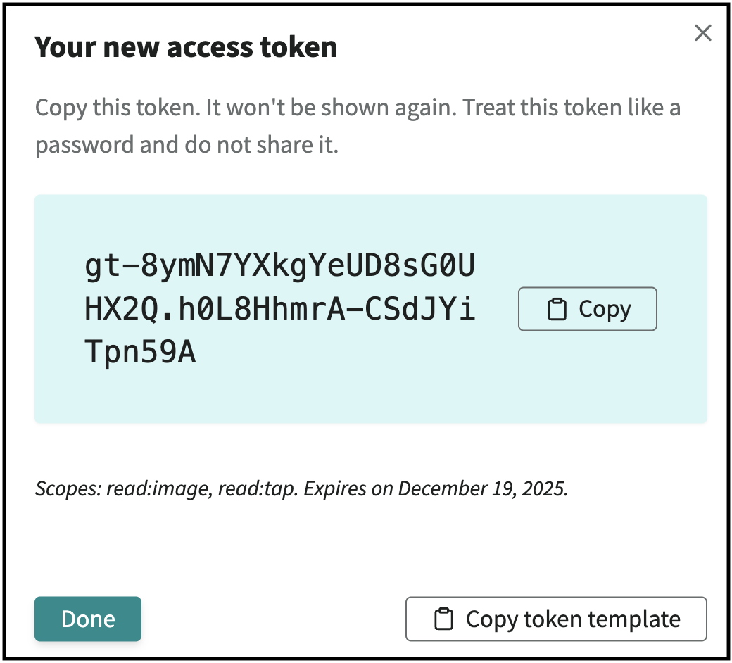Click the "password and do not share it" line
Image resolution: width=732 pixels, height=663 pixels.
(187, 145)
